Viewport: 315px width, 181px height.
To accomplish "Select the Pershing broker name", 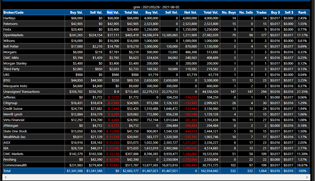I will click(x=10, y=159).
